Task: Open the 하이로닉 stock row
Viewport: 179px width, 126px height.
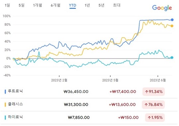Action: 89,117
